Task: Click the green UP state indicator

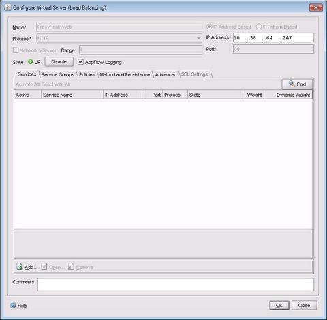Action: coord(30,61)
